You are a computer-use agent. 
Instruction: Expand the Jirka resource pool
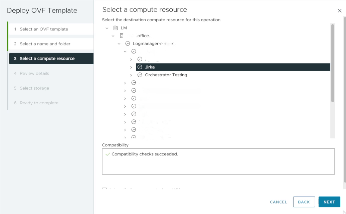pos(131,67)
